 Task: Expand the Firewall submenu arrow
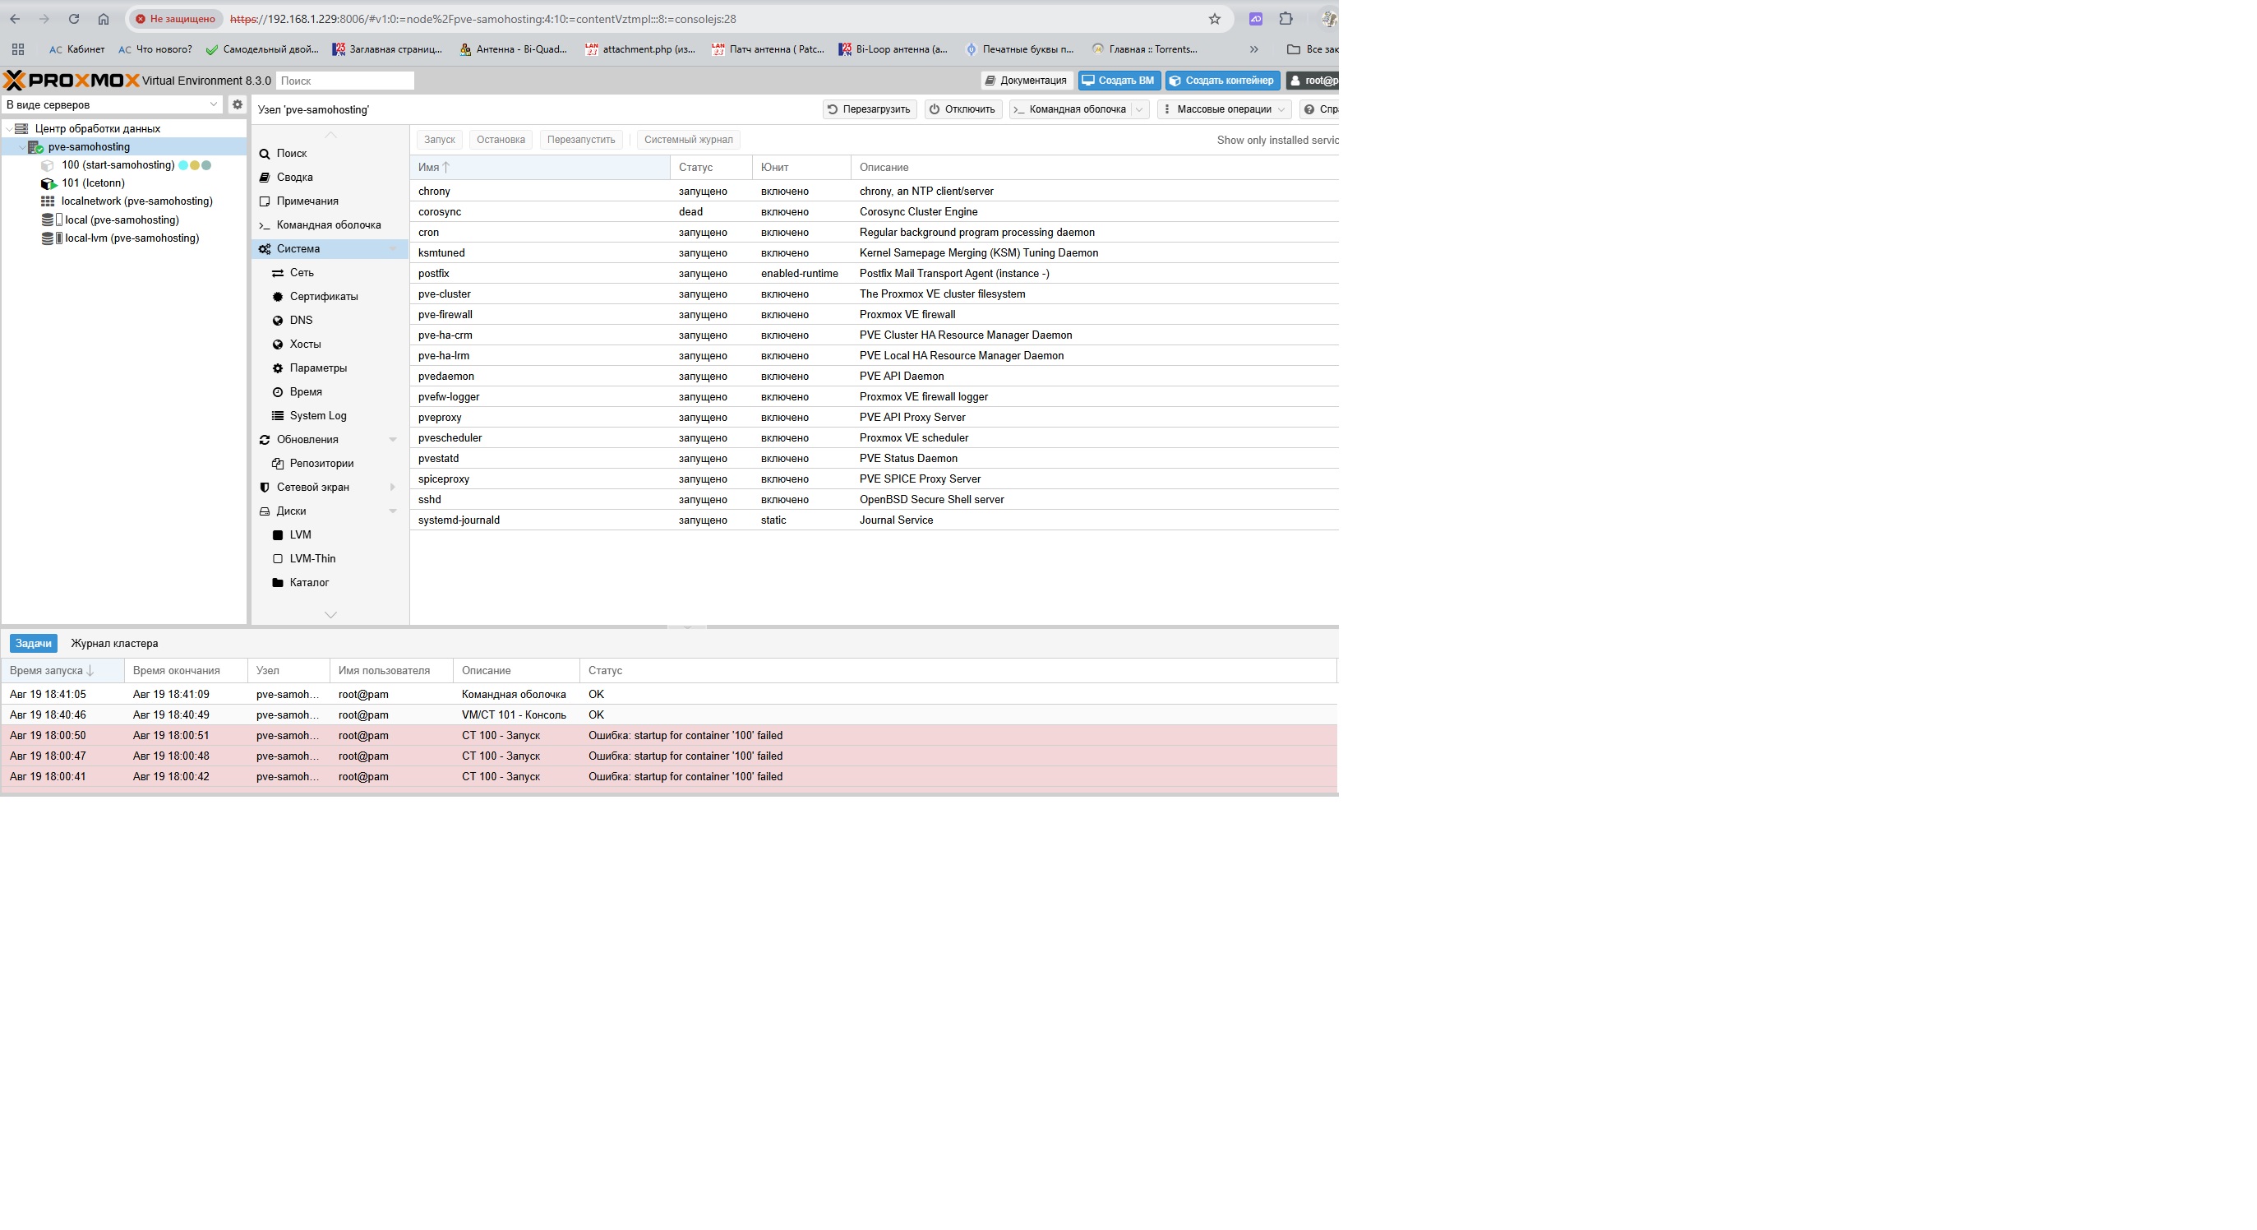click(393, 488)
